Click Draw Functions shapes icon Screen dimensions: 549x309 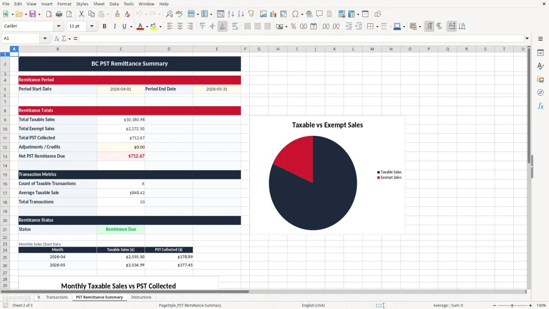[378, 14]
